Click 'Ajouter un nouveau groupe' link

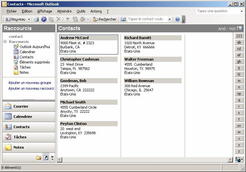[x=30, y=83]
